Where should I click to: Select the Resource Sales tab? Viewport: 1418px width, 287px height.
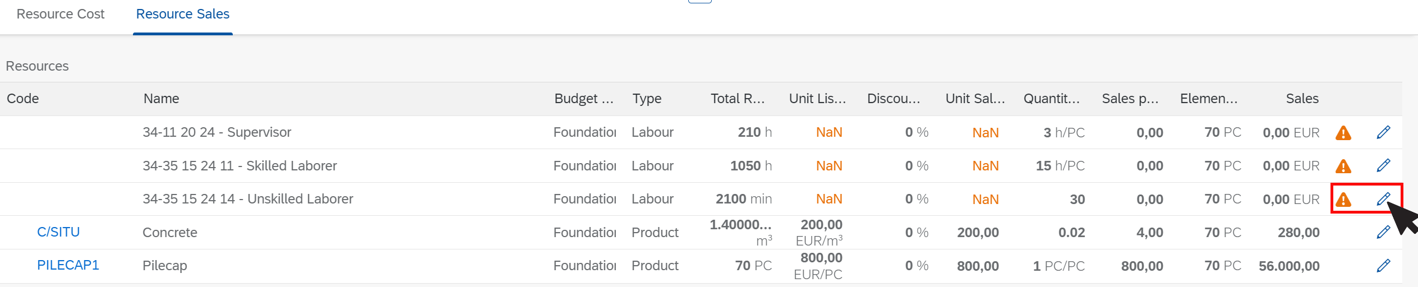(x=183, y=14)
